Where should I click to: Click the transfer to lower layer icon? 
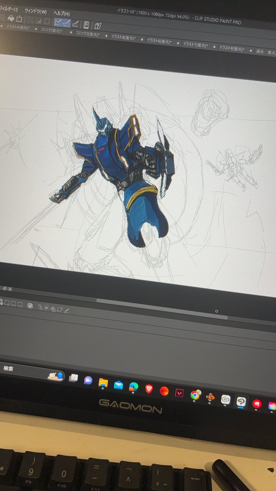pyautogui.click(x=40, y=307)
